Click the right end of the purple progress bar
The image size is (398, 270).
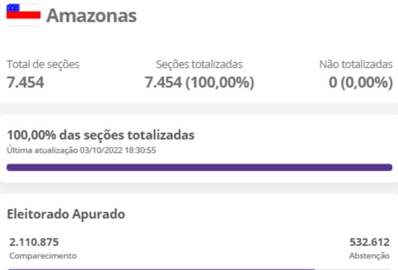(390, 168)
